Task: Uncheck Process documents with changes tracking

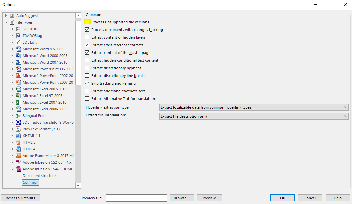Action: [87, 30]
